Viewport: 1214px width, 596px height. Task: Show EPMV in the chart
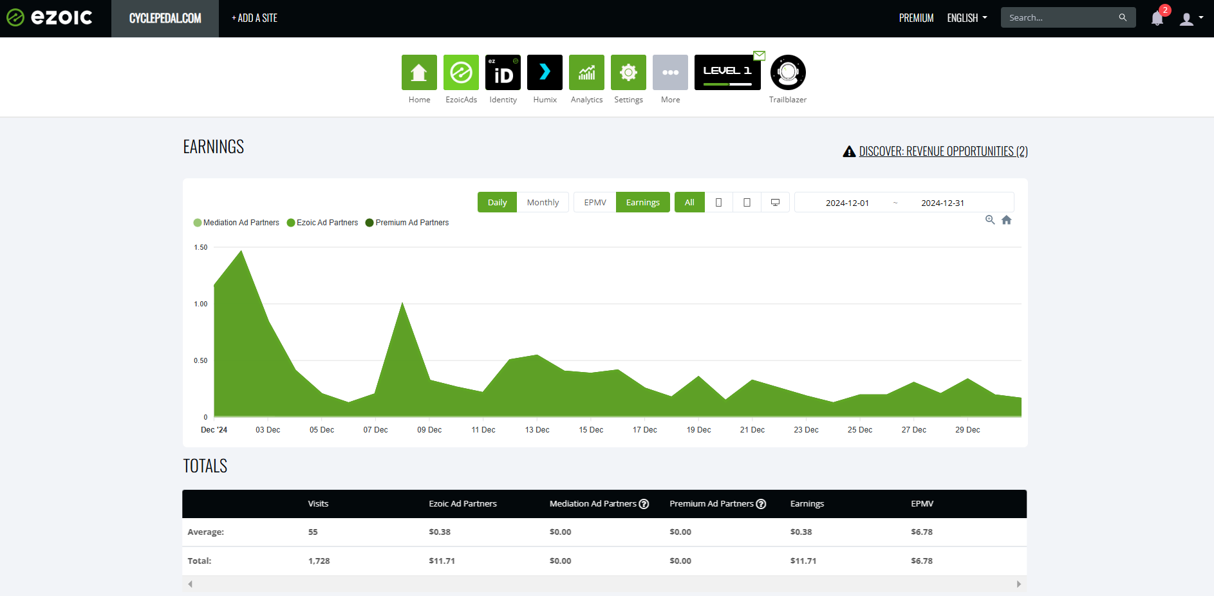[x=595, y=202]
